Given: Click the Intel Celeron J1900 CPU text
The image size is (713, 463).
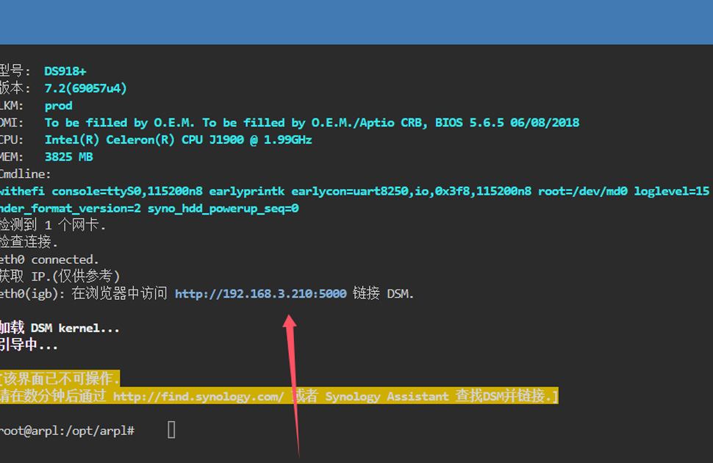Looking at the screenshot, I should (178, 140).
